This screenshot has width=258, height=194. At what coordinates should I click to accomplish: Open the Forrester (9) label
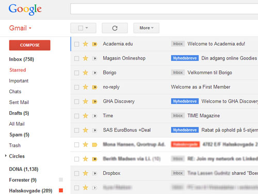point(23,180)
